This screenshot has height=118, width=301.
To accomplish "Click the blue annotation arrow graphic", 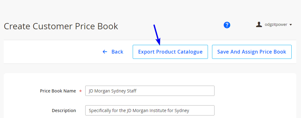I will [157, 35].
